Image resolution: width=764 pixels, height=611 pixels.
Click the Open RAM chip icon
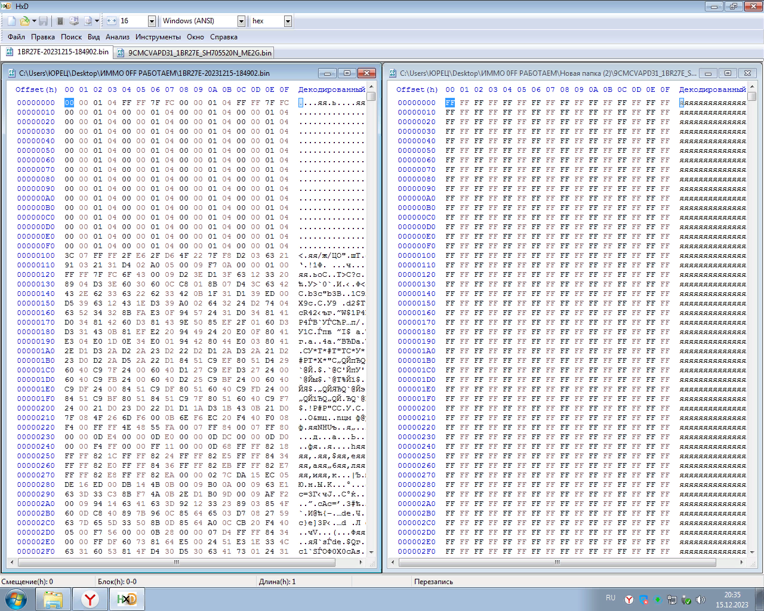click(60, 21)
